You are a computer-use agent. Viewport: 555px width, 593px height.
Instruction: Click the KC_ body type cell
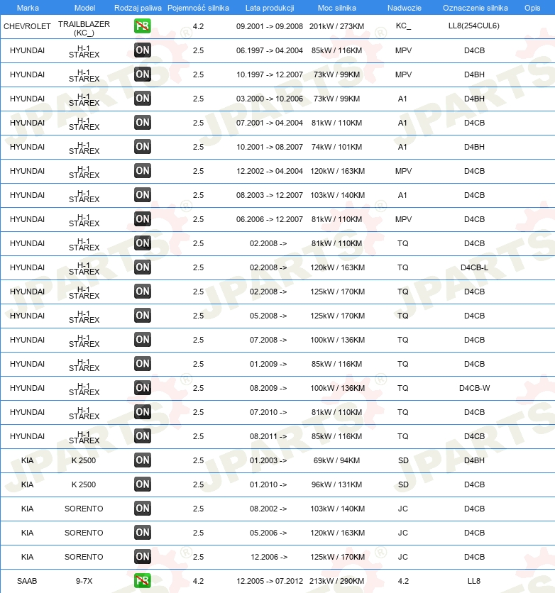point(403,26)
